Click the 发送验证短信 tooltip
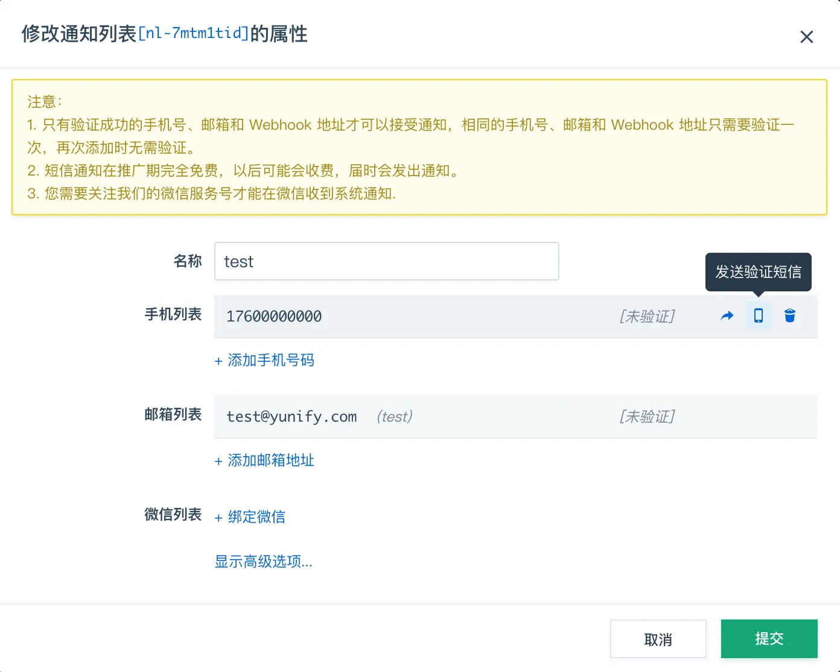840x672 pixels. 758,271
